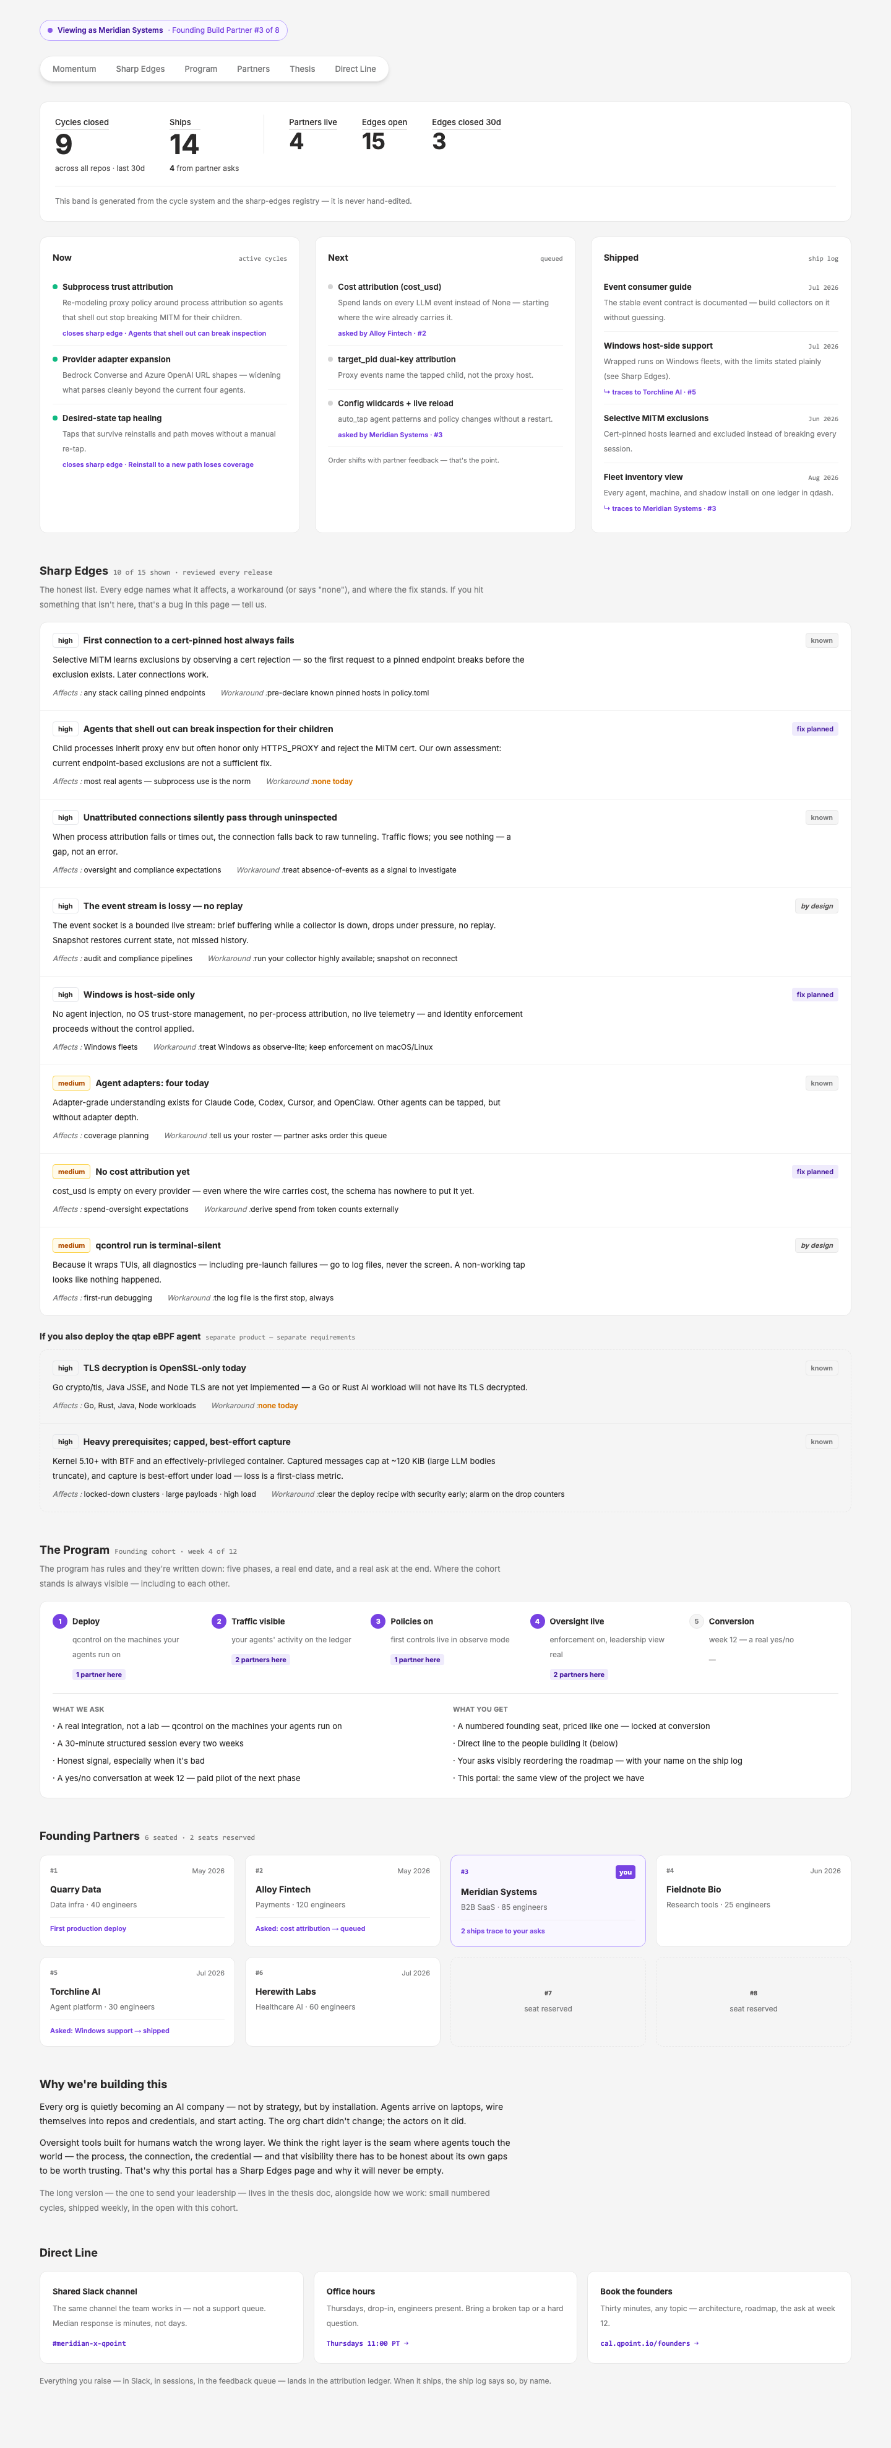
Task: Click the green status dot beside Subprocess trust attribution
Action: coord(55,287)
